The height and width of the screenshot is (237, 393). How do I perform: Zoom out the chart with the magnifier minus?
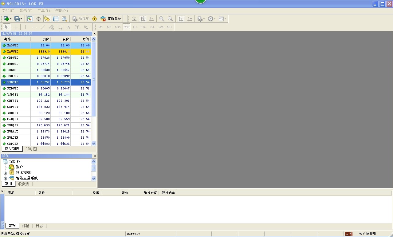pyautogui.click(x=170, y=19)
